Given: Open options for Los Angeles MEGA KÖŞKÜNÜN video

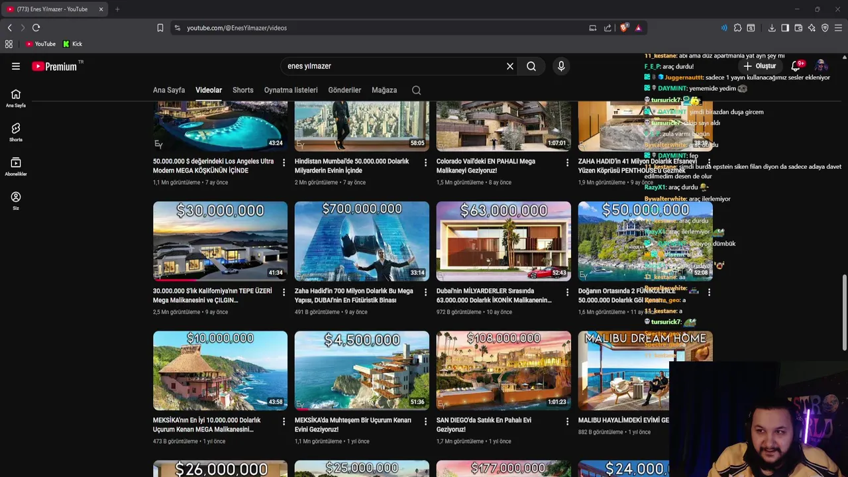Looking at the screenshot, I should (284, 162).
